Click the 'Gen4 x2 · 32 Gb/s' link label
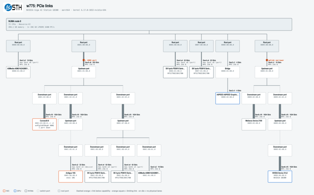314x195 pixels. click(x=78, y=165)
